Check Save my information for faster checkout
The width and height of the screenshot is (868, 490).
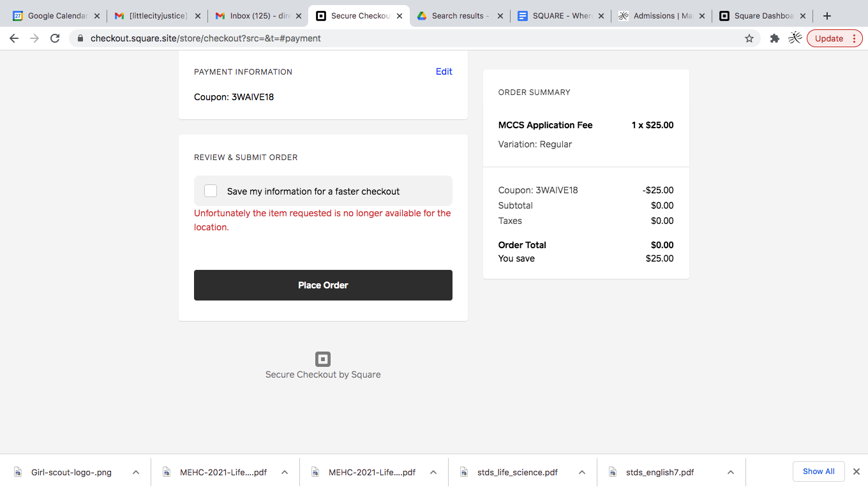[x=211, y=191]
